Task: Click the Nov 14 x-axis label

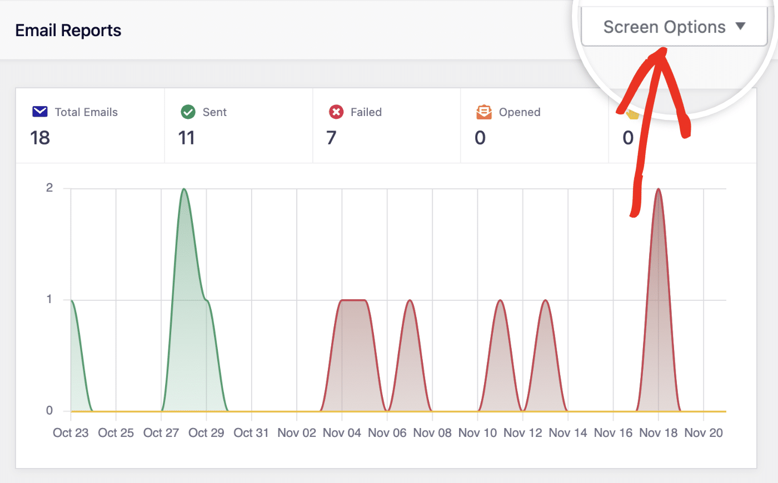Action: pos(568,433)
